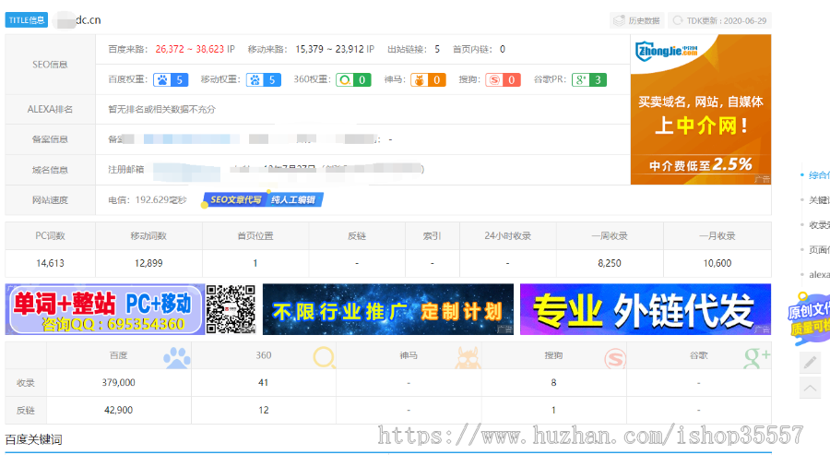Click Baidu paw icon next to 百度权重
The height and width of the screenshot is (455, 830).
tap(162, 80)
